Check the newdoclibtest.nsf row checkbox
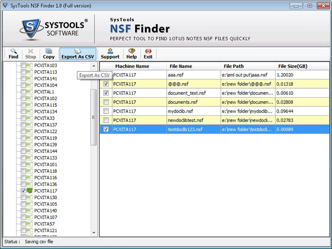Viewport: 332px width, 249px height. pos(106,120)
